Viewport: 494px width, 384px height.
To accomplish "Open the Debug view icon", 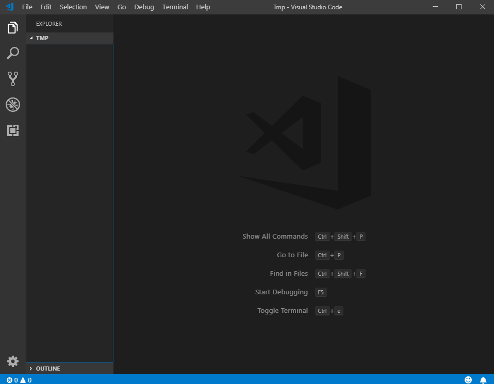I will click(x=12, y=105).
